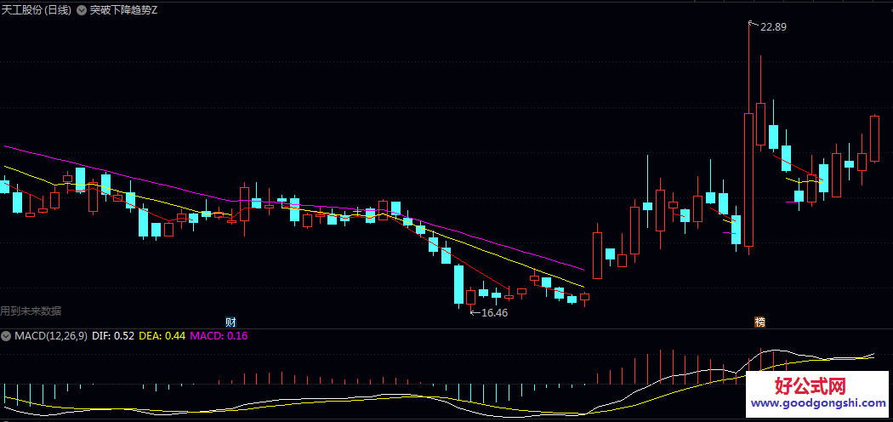Click the MACD(12,26,9) parameter label
Image resolution: width=893 pixels, height=422 pixels.
coord(51,336)
